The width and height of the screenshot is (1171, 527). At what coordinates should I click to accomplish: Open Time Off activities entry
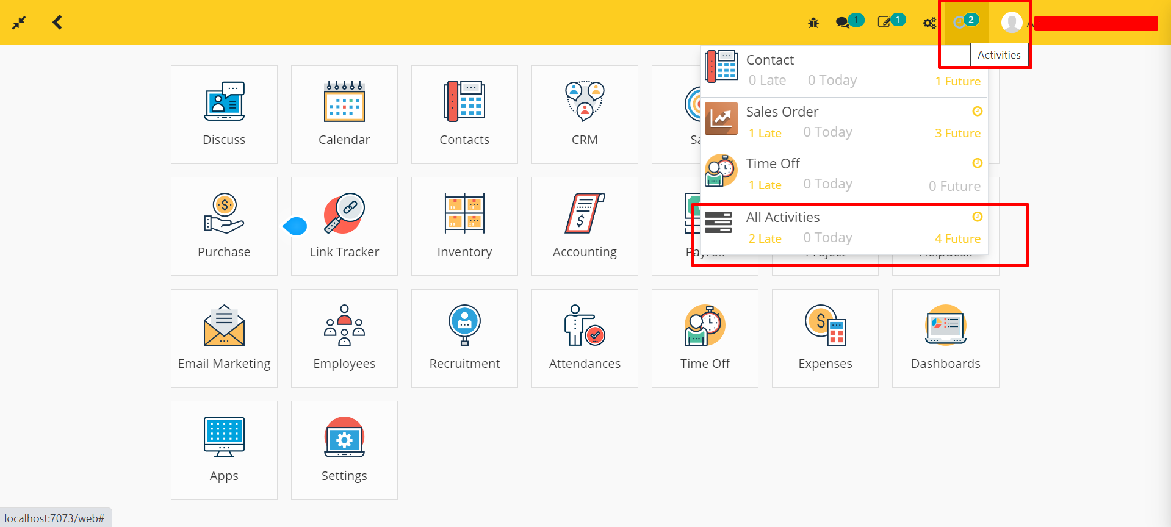(844, 175)
